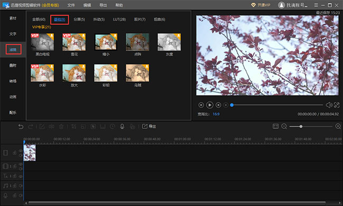Select the blossom clip on the video track

coord(30,153)
